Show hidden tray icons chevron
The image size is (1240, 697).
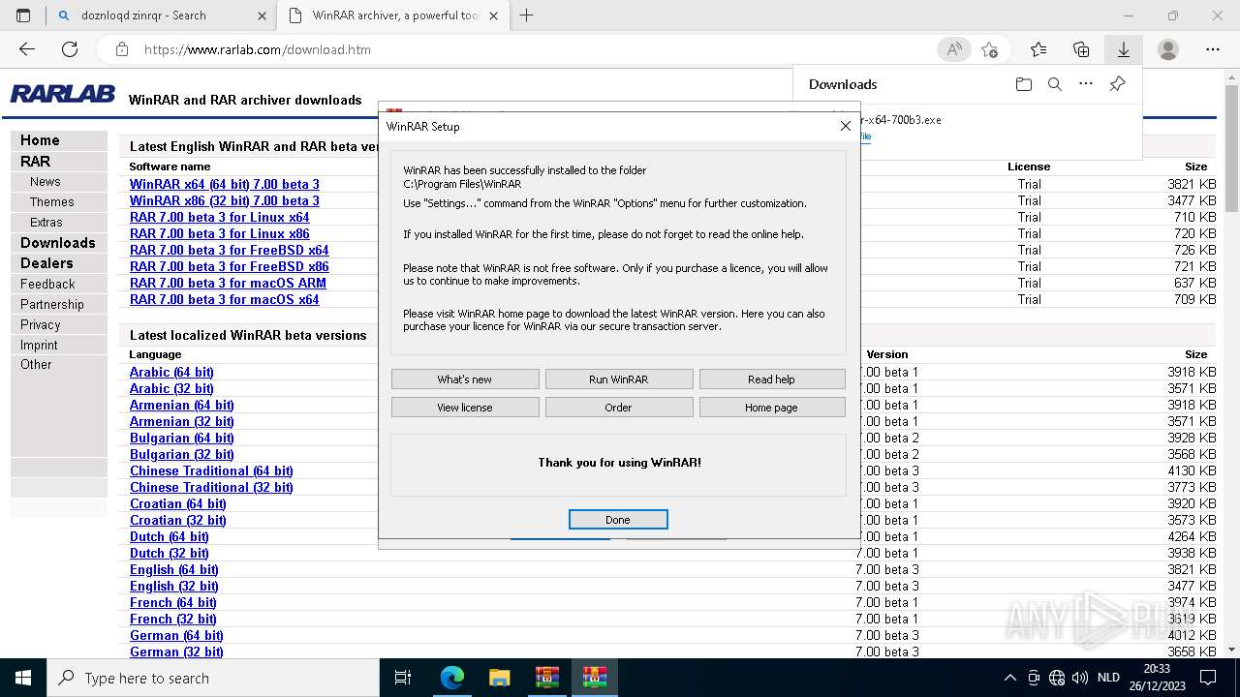click(x=1009, y=678)
